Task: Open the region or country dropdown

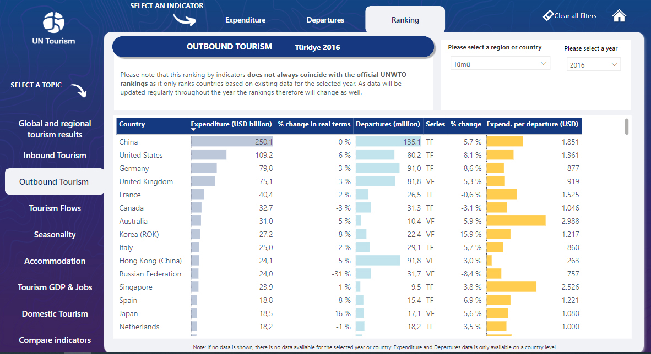Action: click(500, 64)
